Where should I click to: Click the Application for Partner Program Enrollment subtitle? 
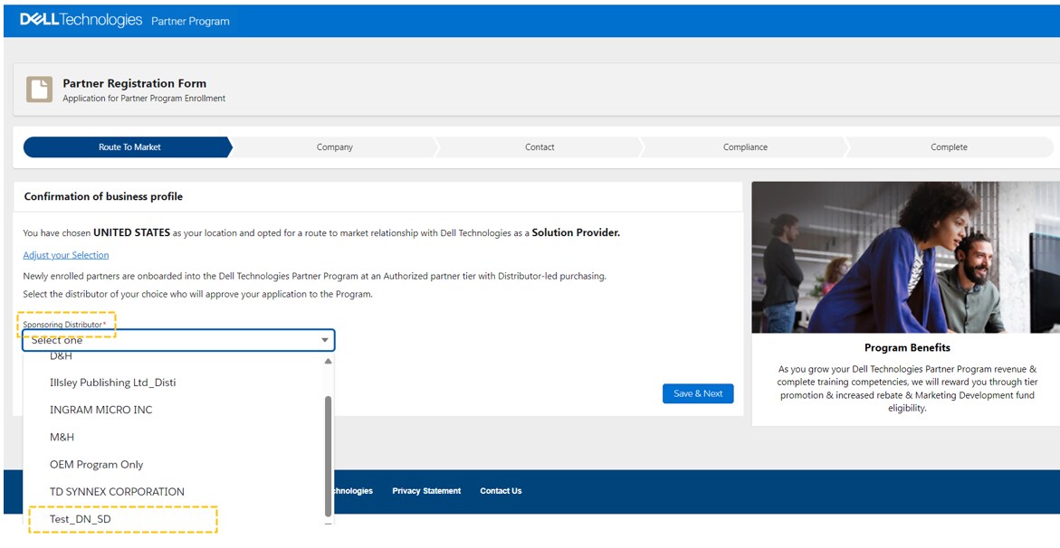(144, 99)
